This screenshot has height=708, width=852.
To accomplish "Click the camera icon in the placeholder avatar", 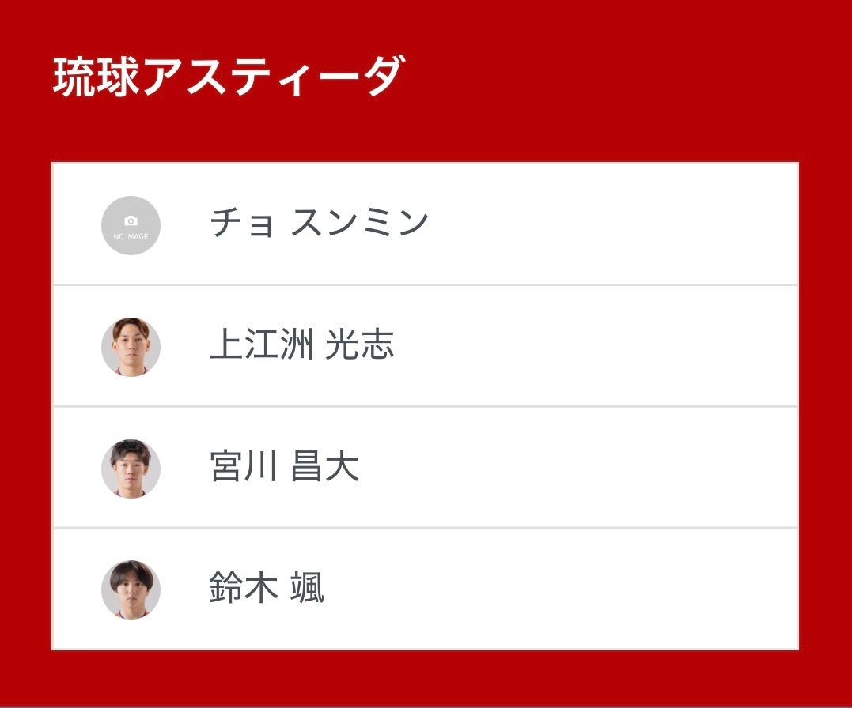I will pyautogui.click(x=131, y=221).
